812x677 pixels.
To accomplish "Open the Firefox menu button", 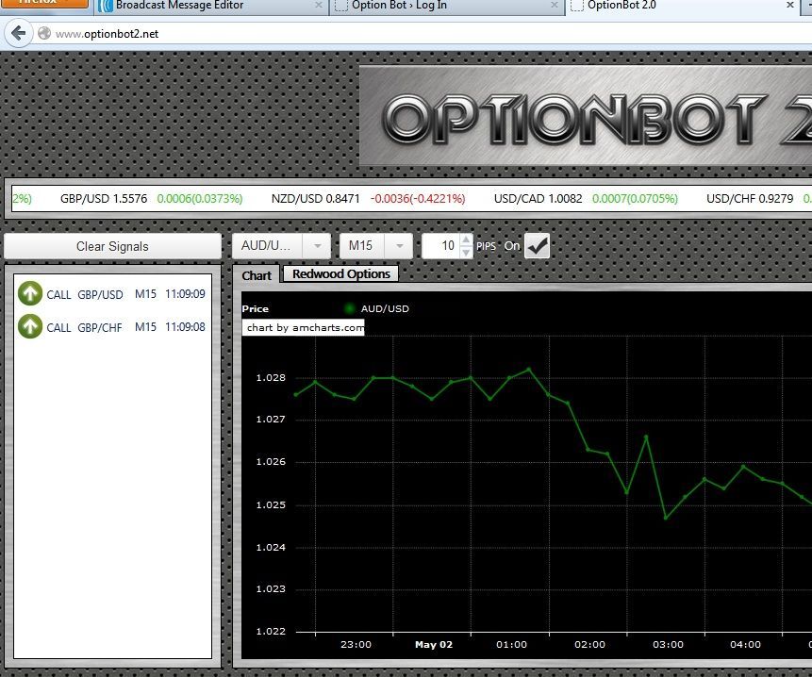I will point(44,3).
